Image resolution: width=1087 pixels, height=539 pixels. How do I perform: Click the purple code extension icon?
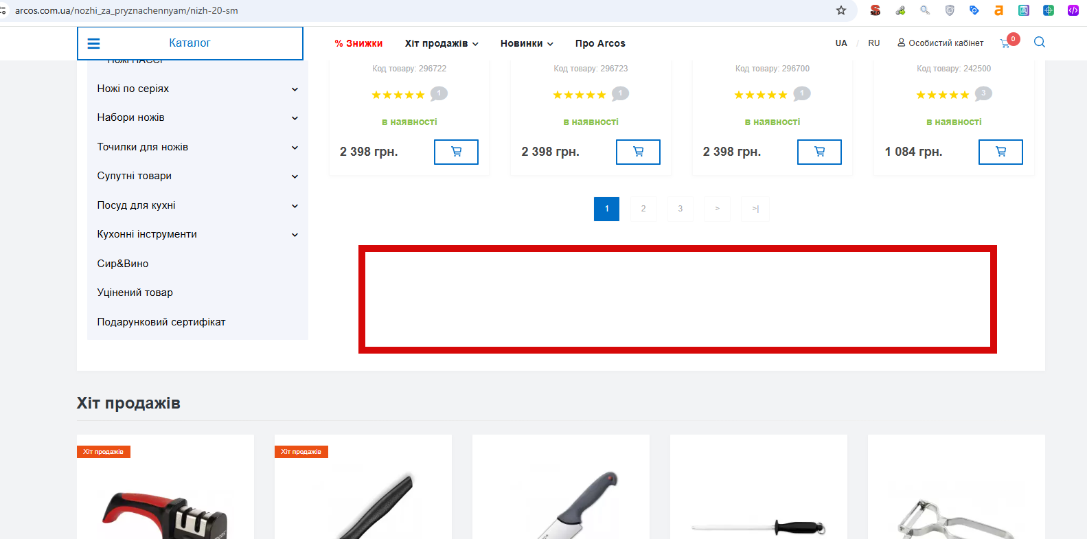1073,10
